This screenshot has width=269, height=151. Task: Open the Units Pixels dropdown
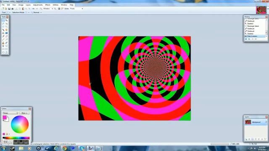pyautogui.click(x=76, y=8)
